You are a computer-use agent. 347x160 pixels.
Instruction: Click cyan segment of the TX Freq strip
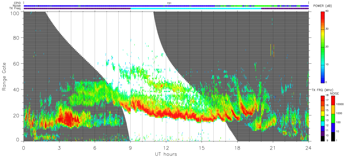(x=196, y=8)
